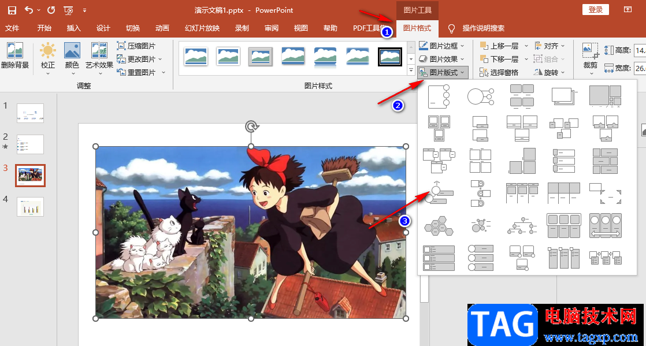Open the 颜色 color adjustment tool
Image resolution: width=646 pixels, height=346 pixels.
72,58
